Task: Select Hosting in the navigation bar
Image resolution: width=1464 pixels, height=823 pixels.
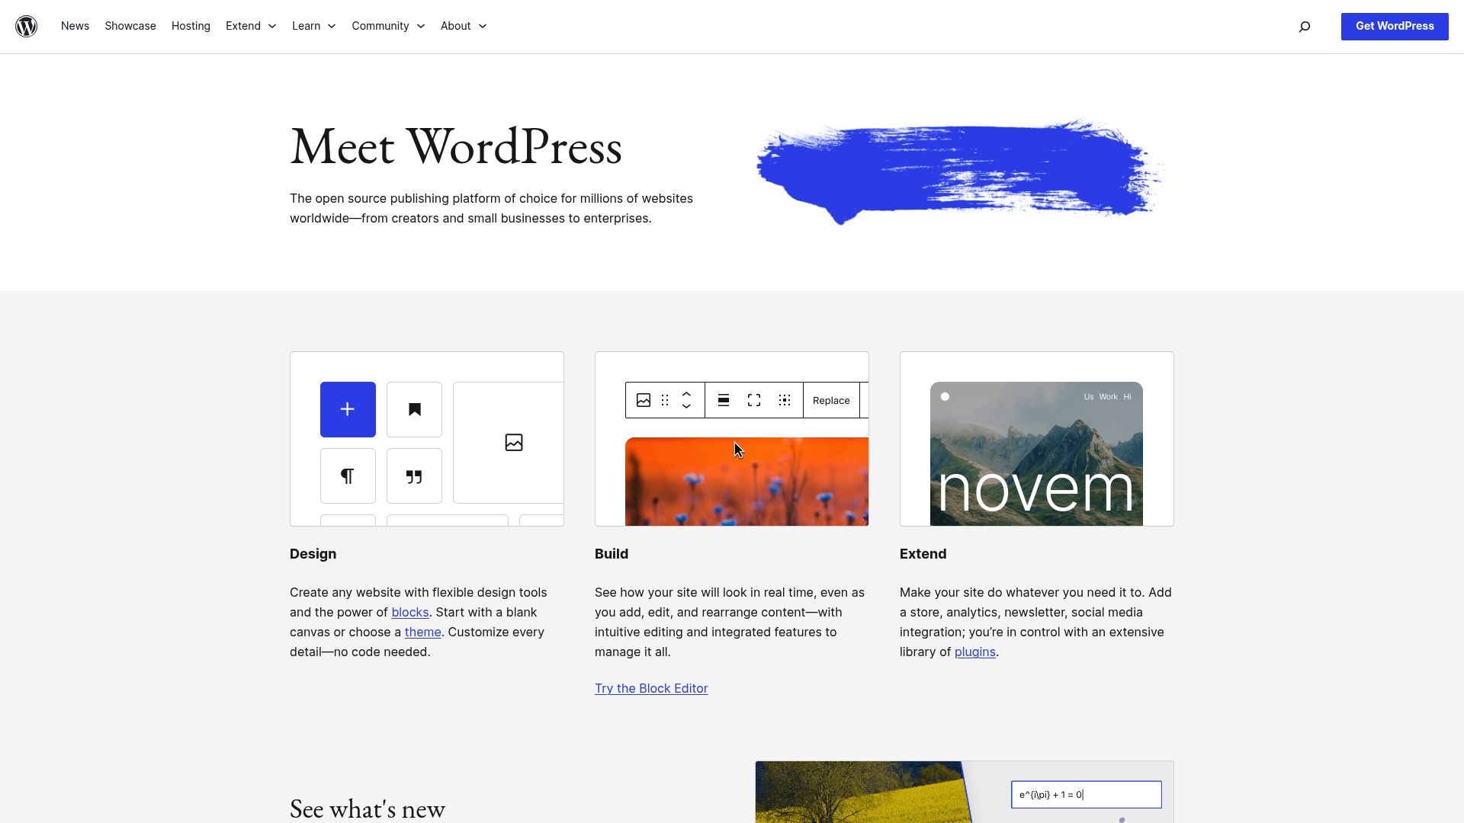Action: [191, 26]
